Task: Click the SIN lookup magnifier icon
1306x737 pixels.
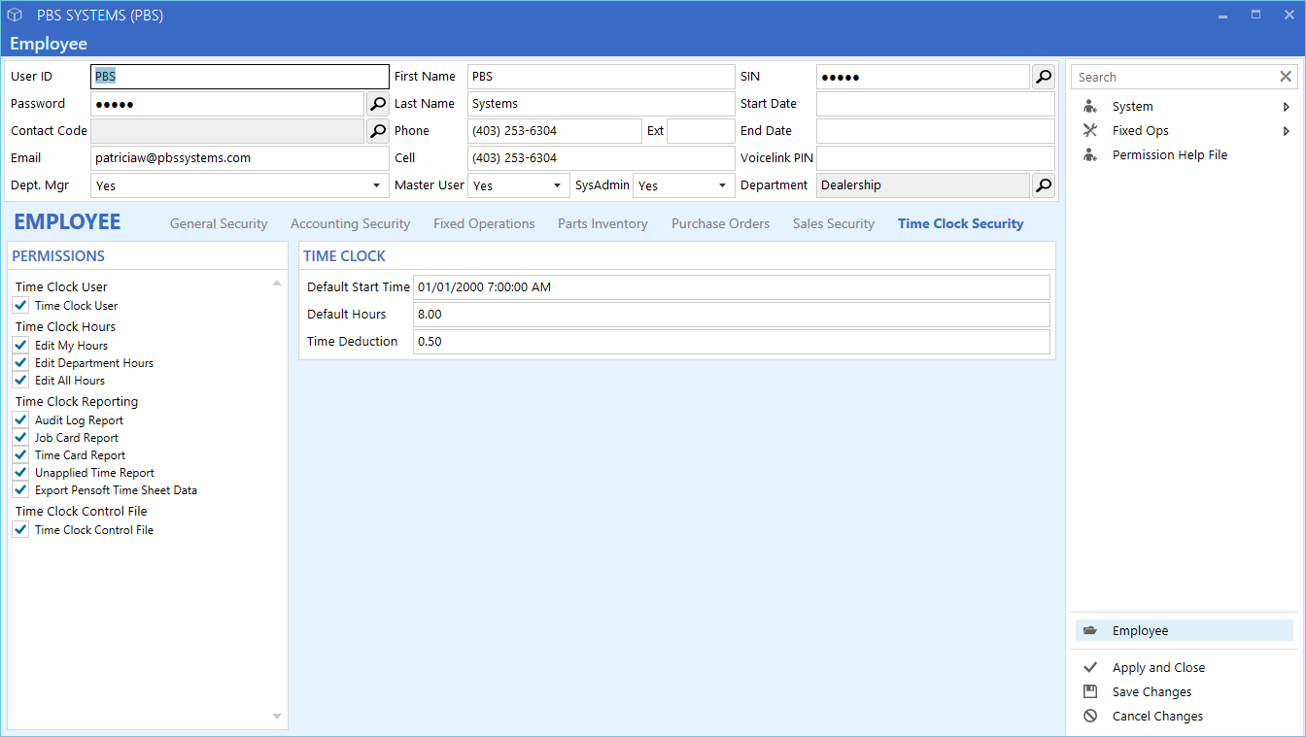Action: click(1043, 77)
